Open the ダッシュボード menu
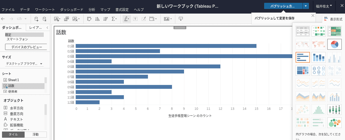 click(x=72, y=9)
